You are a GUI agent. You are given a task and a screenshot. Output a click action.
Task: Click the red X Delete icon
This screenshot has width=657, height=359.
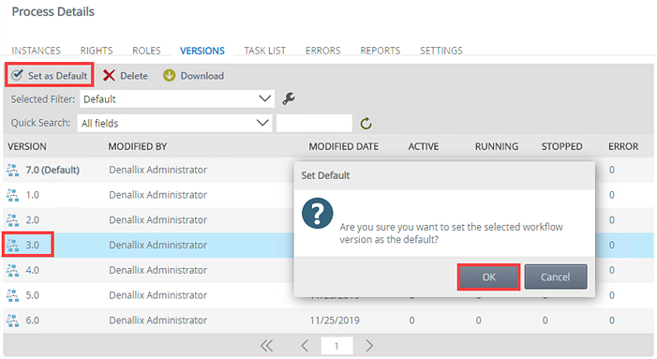[x=109, y=75]
